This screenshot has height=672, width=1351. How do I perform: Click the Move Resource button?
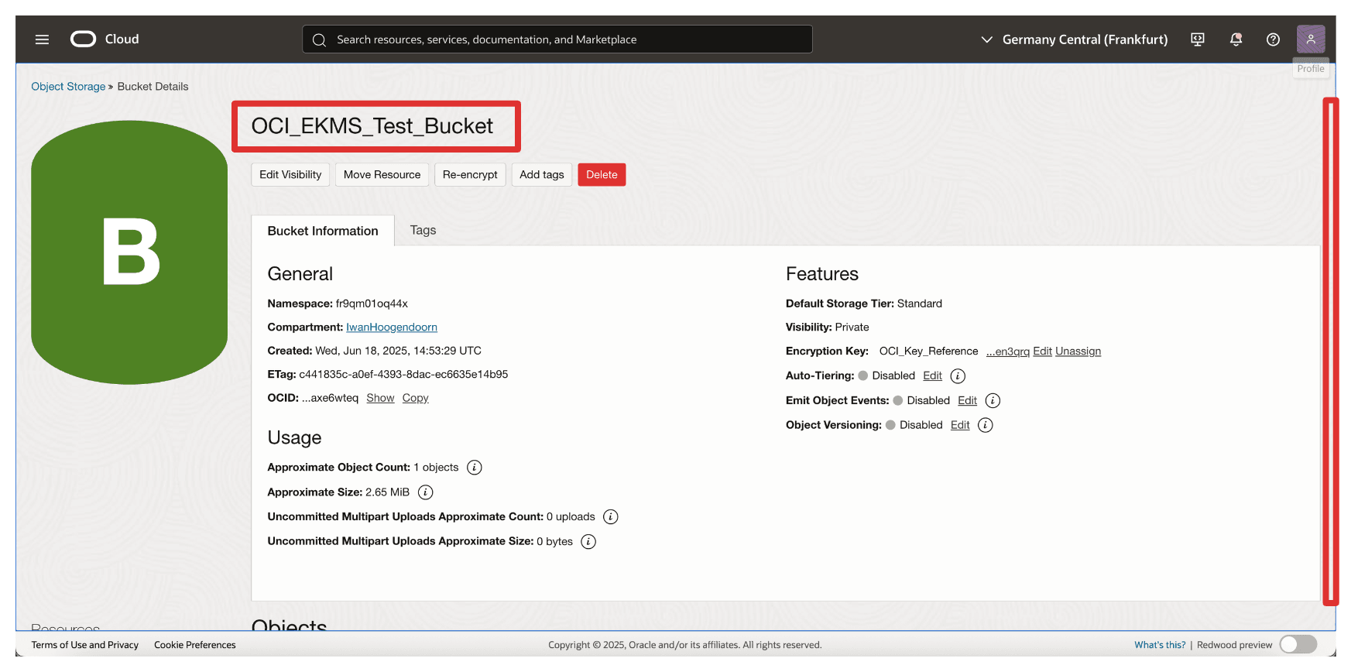[x=382, y=175]
